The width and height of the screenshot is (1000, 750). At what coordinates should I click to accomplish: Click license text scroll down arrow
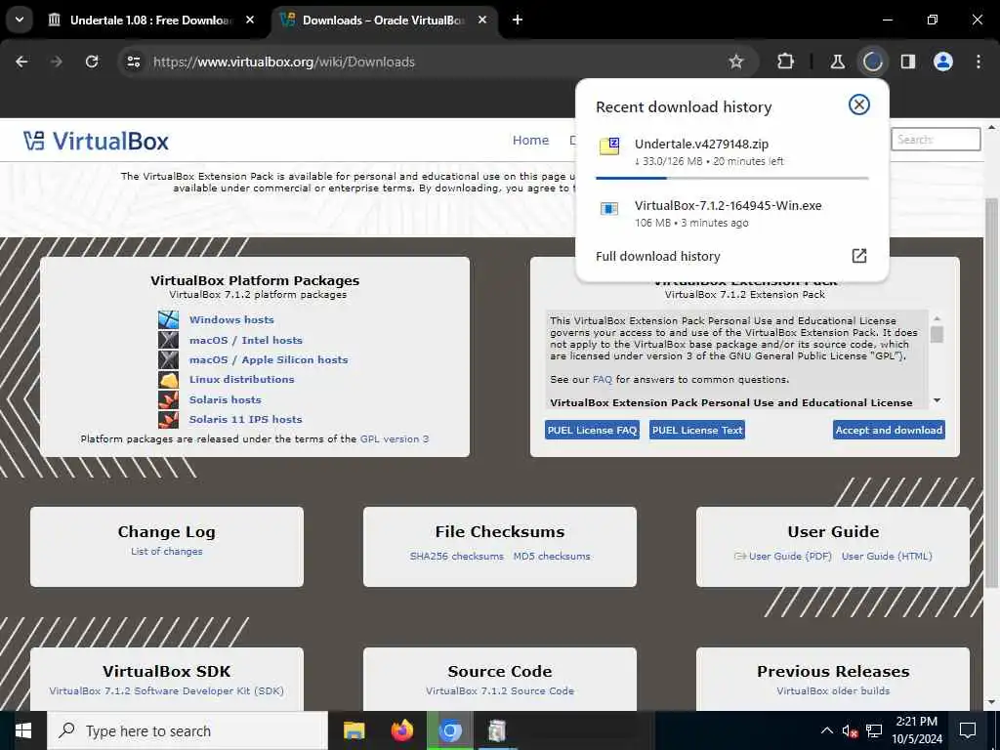point(937,400)
